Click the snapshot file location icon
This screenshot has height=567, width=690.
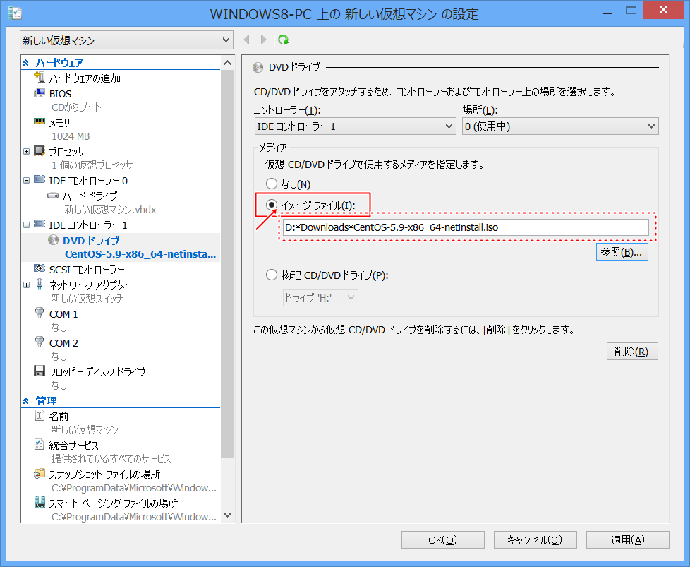point(40,474)
